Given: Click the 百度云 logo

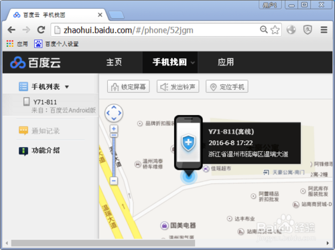Looking at the screenshot, I should pos(36,62).
